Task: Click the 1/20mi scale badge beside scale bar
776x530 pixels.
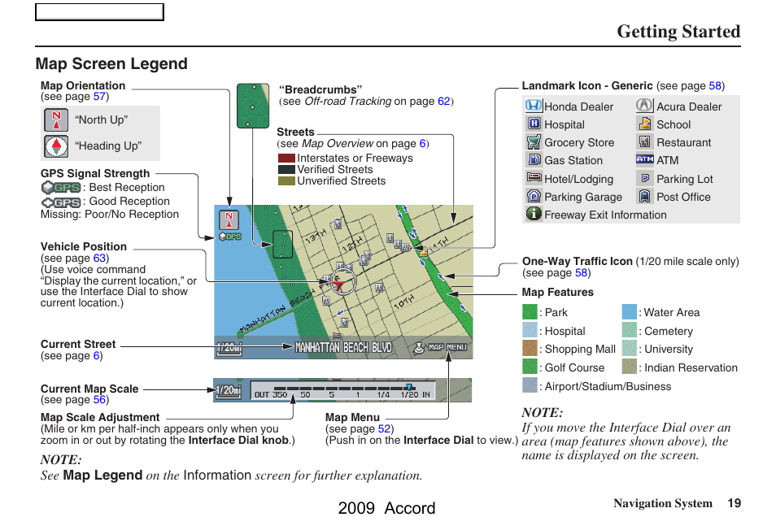Action: [229, 390]
